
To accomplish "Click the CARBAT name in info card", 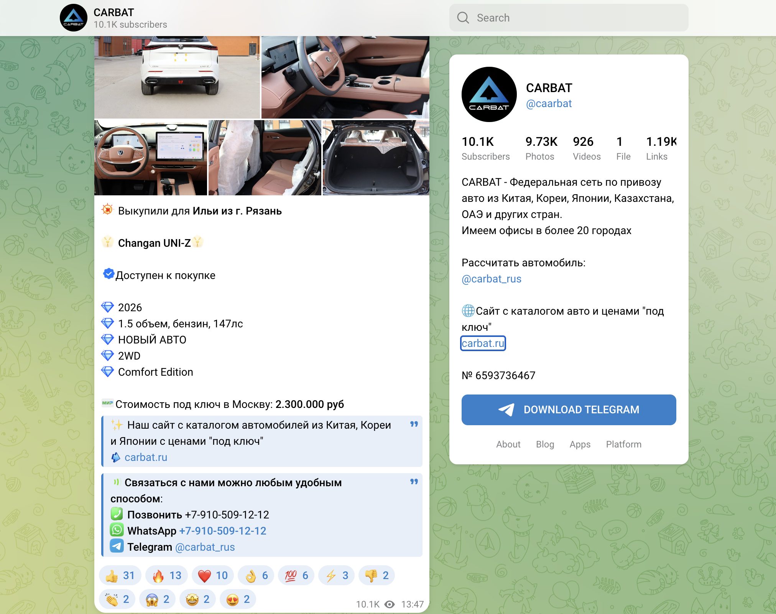I will click(x=549, y=88).
